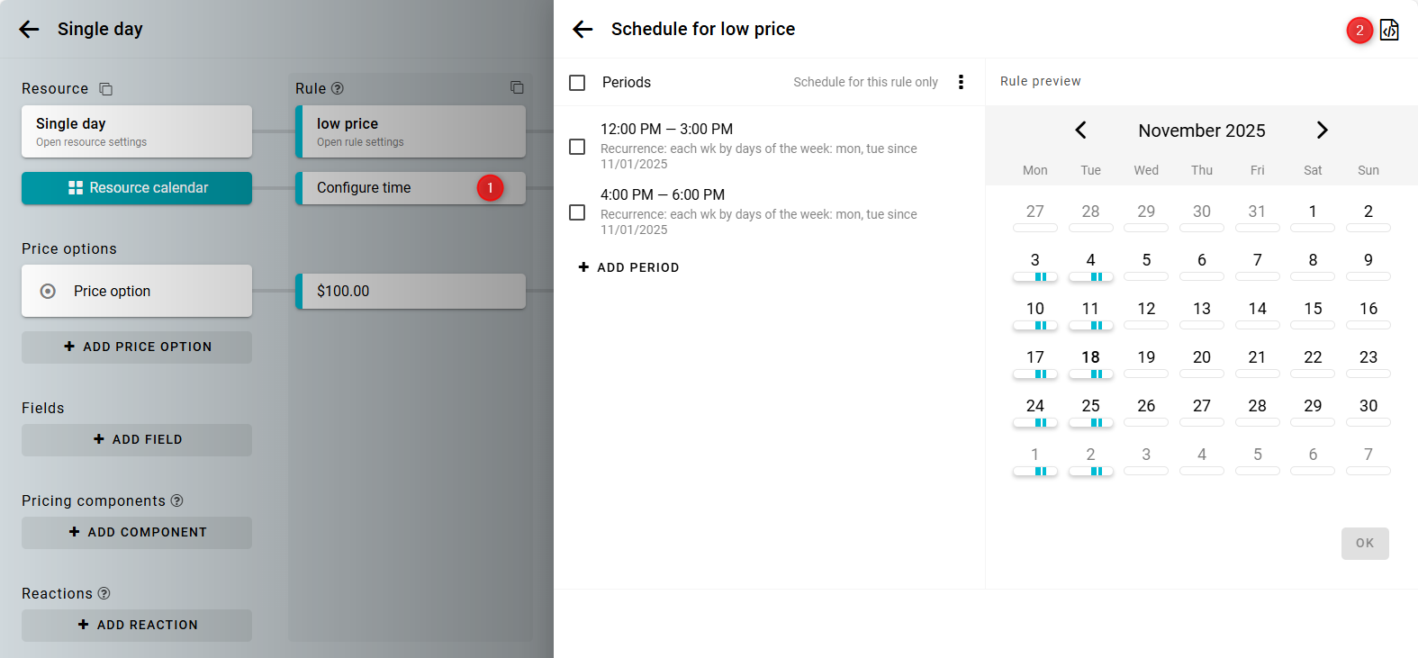Toggle the Periods select-all checkbox

coord(577,83)
